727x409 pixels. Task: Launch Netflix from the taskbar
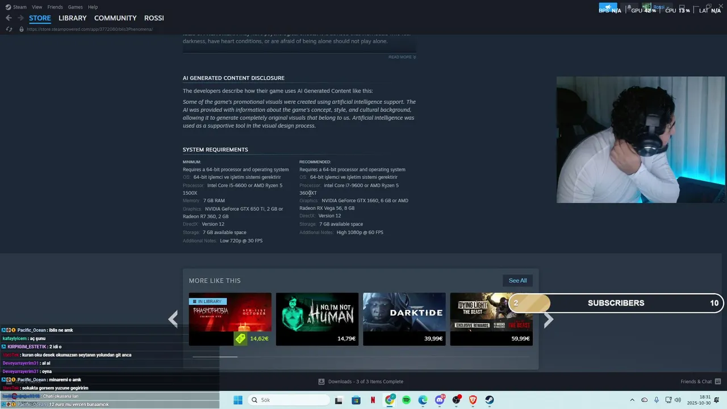pyautogui.click(x=373, y=400)
